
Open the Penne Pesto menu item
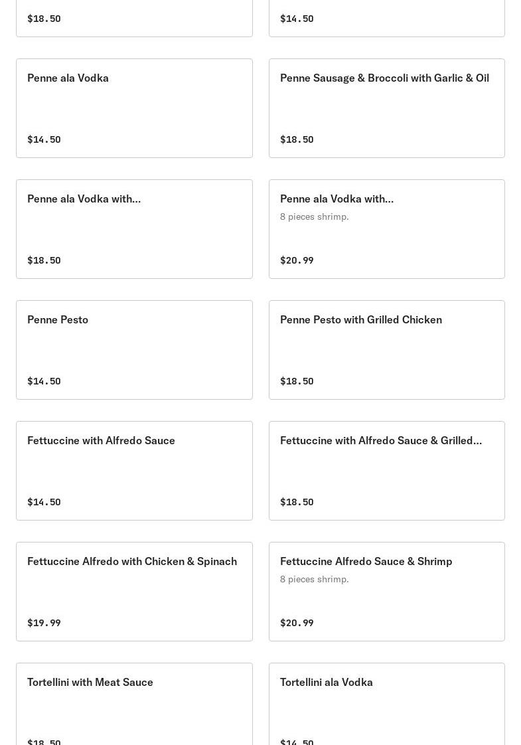coord(134,350)
